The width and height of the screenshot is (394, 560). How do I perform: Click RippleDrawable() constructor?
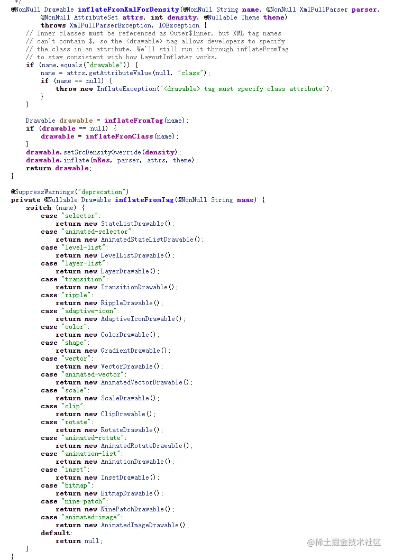tap(130, 303)
